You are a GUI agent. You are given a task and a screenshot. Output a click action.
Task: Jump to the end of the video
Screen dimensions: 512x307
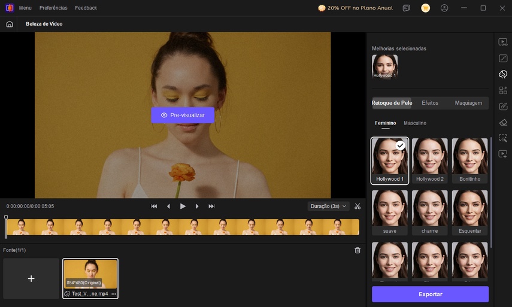(x=211, y=206)
